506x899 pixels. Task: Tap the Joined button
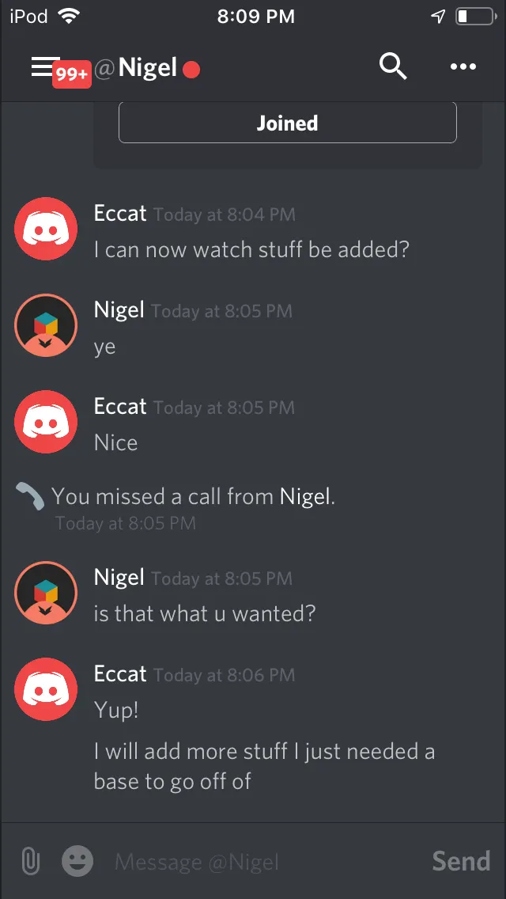coord(288,123)
